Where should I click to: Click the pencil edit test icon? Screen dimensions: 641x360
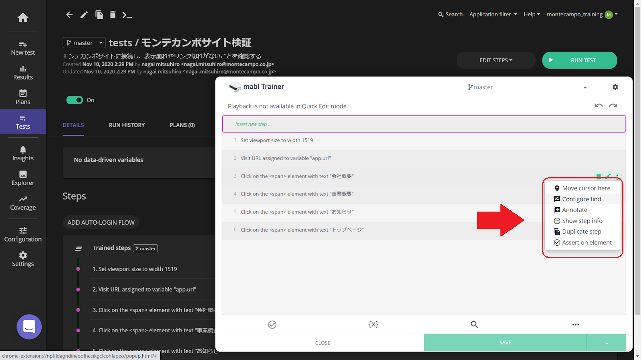point(84,15)
